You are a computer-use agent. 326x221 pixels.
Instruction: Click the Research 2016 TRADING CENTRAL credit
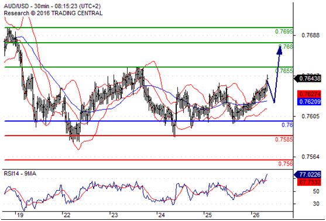(53, 13)
